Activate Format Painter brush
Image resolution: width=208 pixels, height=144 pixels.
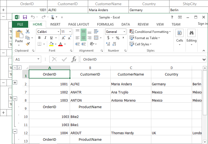28,44
